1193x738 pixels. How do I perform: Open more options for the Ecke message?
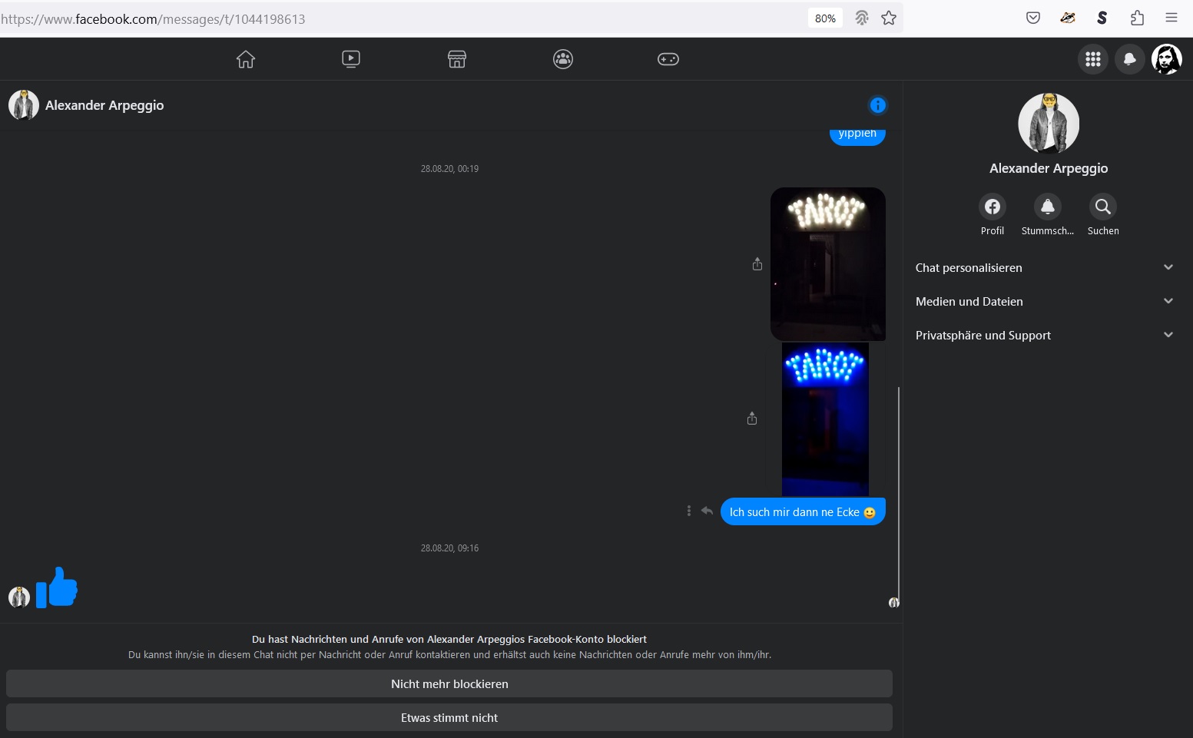688,511
